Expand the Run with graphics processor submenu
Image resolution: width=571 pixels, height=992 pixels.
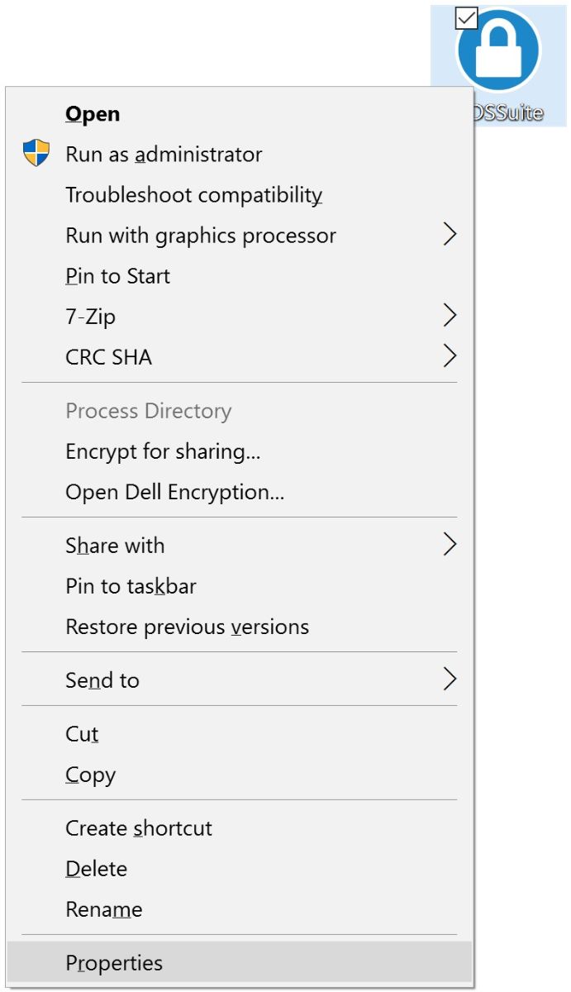click(451, 235)
